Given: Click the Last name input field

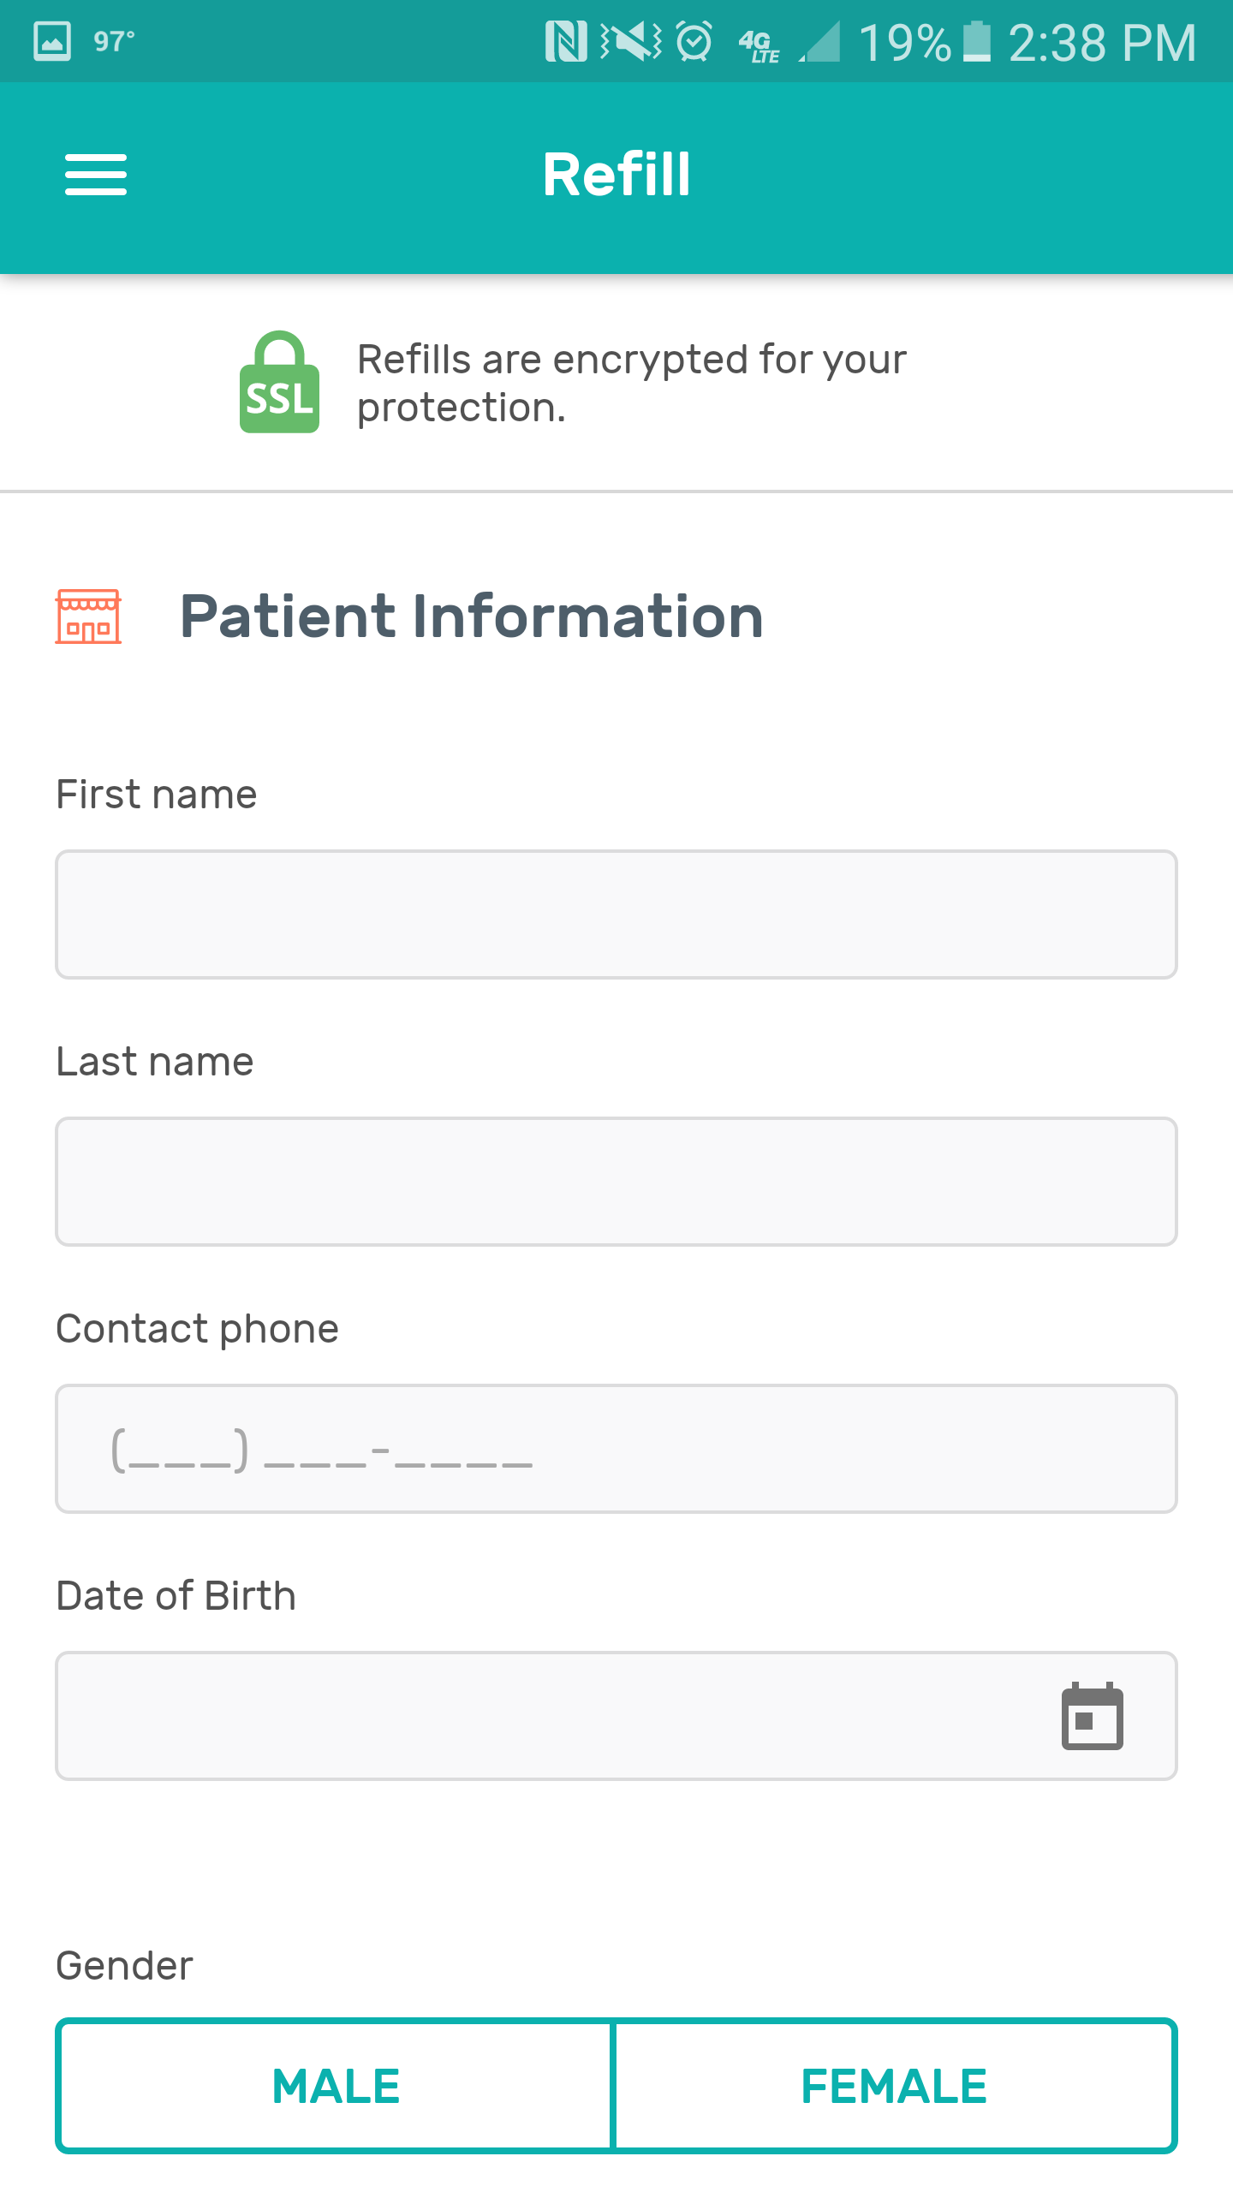Looking at the screenshot, I should click(x=616, y=1182).
